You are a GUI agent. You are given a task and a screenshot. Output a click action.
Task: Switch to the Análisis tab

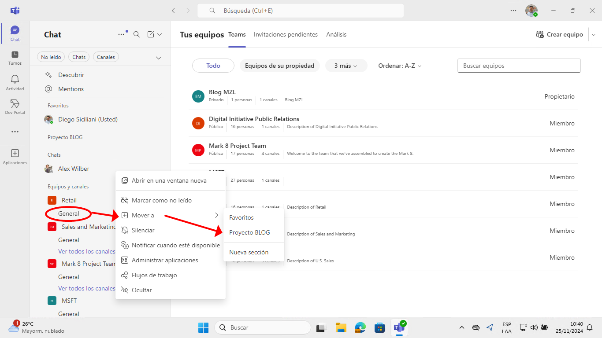click(x=336, y=34)
